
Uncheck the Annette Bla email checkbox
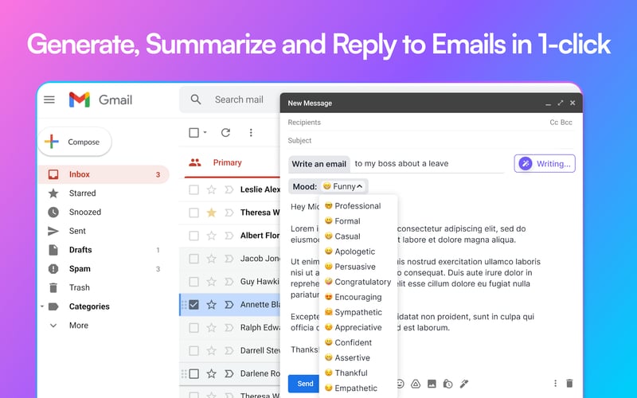point(193,305)
